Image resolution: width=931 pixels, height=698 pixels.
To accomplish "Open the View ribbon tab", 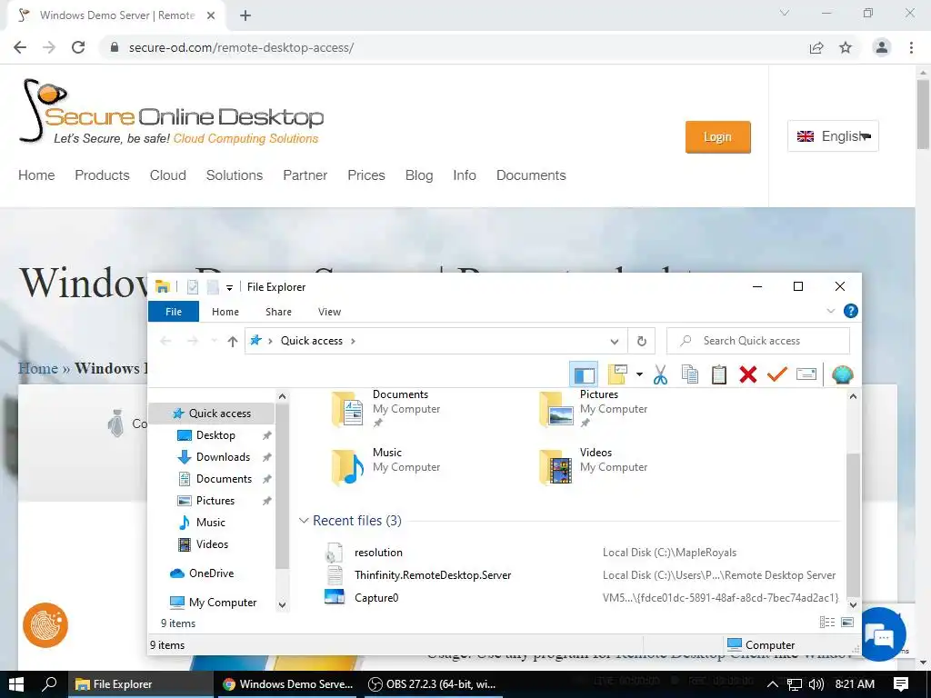I will [x=329, y=312].
